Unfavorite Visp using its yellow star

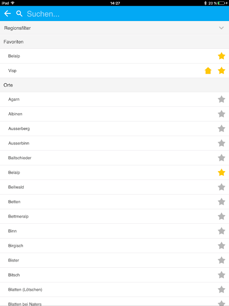pos(221,71)
